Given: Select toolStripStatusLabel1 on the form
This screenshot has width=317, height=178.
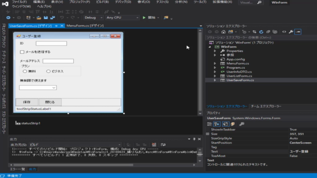Looking at the screenshot, I should (34, 109).
